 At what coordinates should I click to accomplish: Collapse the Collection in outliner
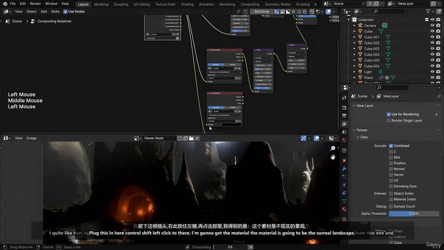[x=349, y=20]
